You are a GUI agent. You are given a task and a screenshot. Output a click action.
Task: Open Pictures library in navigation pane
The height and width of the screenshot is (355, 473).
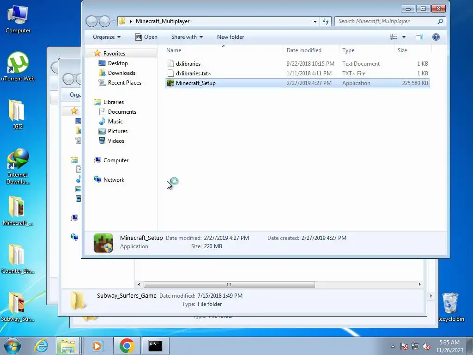(118, 131)
